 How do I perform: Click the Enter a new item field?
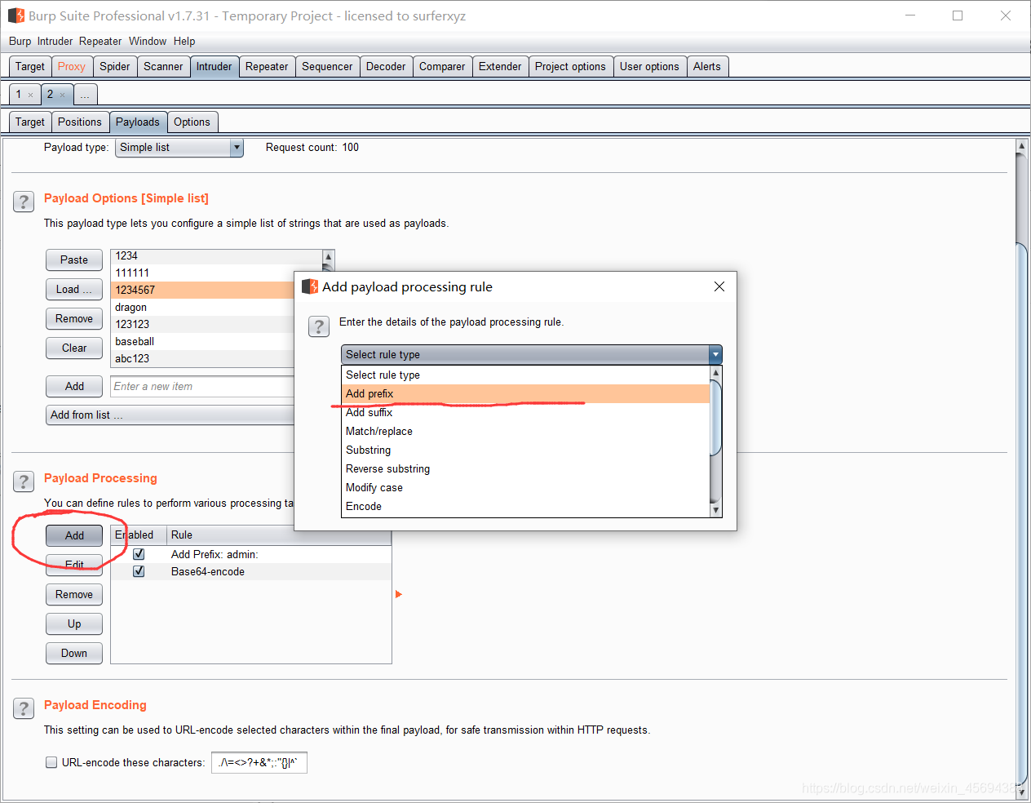click(202, 386)
